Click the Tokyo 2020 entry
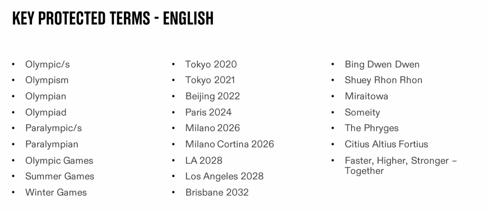488x211 pixels. [211, 65]
